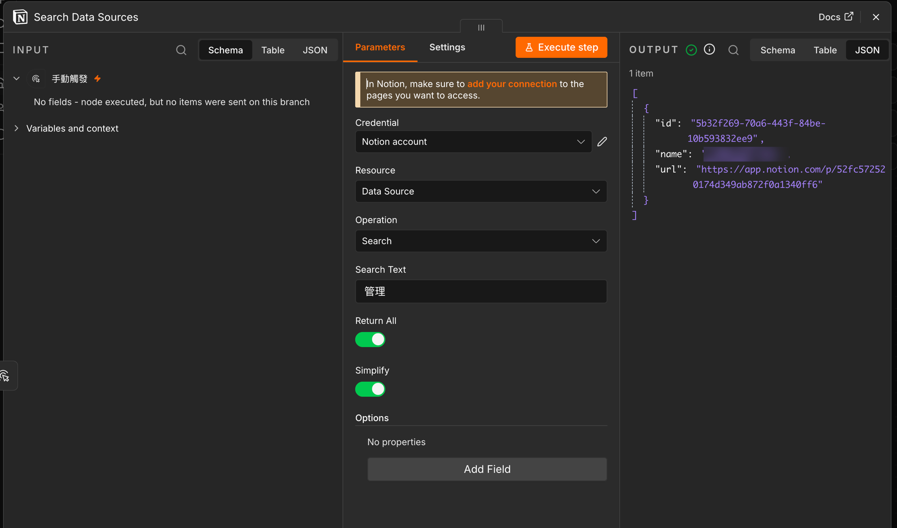Open output info icon
This screenshot has width=897, height=528.
[710, 49]
